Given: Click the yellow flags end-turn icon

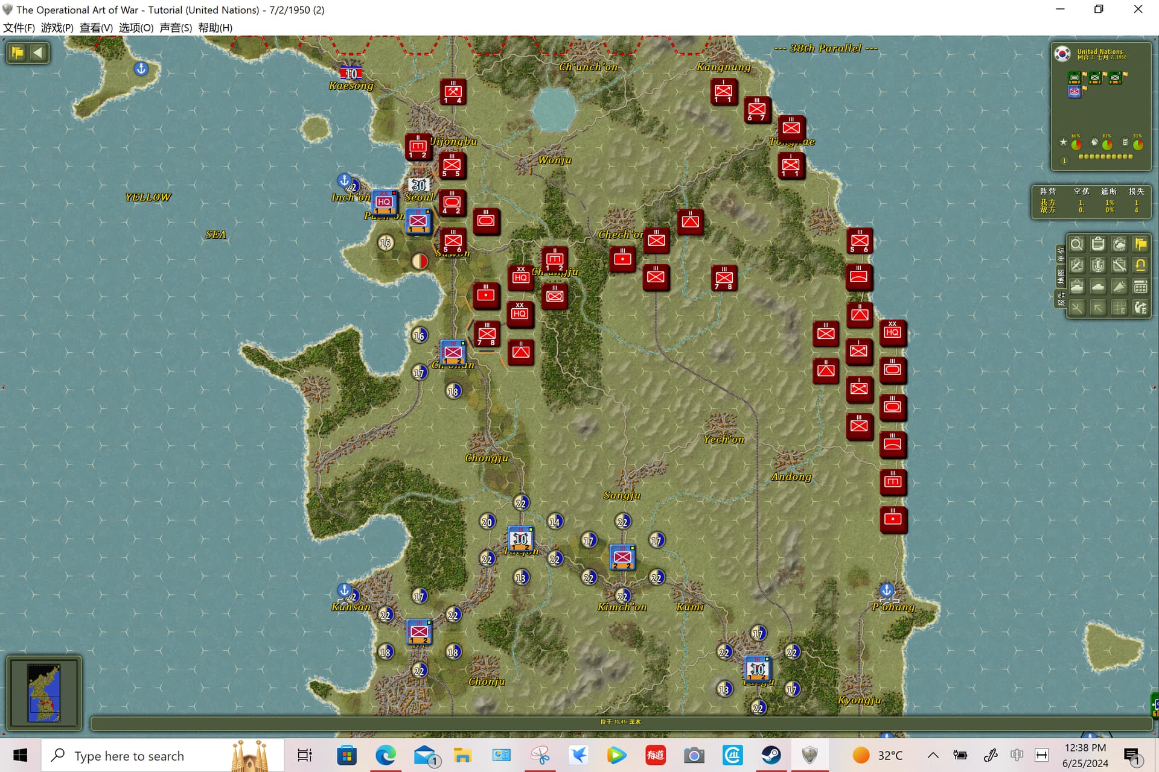Looking at the screenshot, I should [x=1140, y=244].
